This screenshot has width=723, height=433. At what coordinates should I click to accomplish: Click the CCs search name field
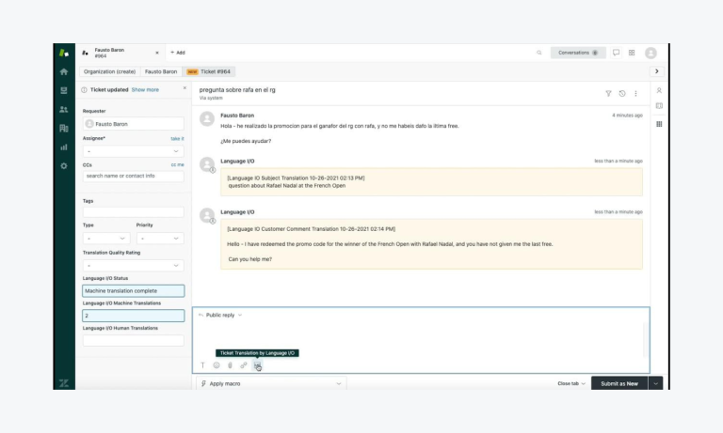(x=134, y=177)
